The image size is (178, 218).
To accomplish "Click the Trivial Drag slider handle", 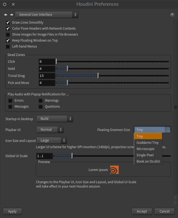I will 98,76.
